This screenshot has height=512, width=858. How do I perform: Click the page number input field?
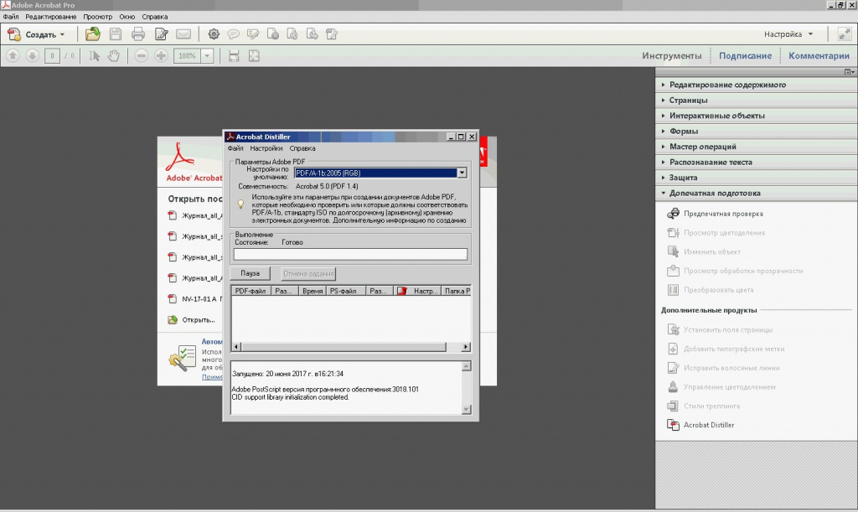(52, 56)
